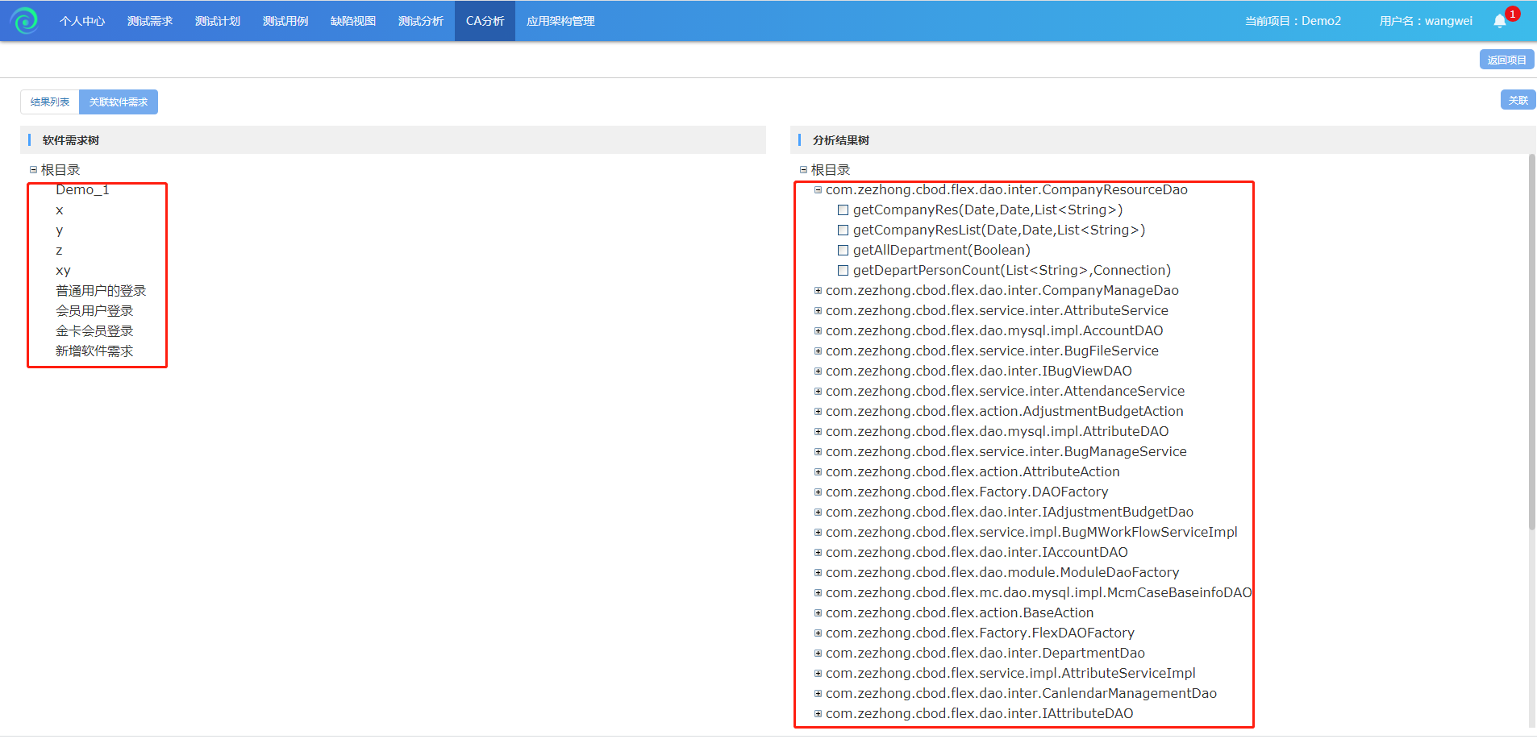The width and height of the screenshot is (1537, 739).
Task: Collapse the CompanyResourceDao node
Action: [818, 190]
